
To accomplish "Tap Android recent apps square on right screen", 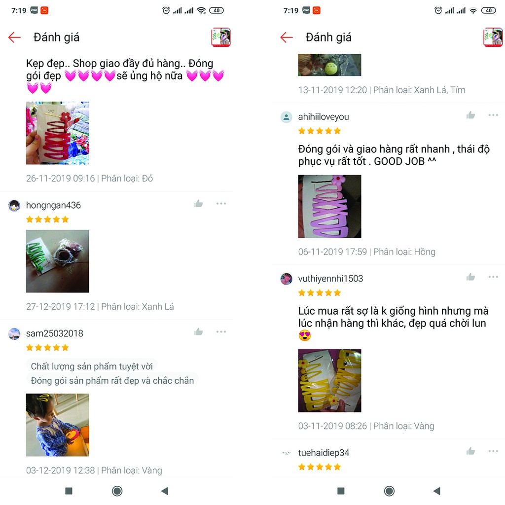I will coord(341,491).
